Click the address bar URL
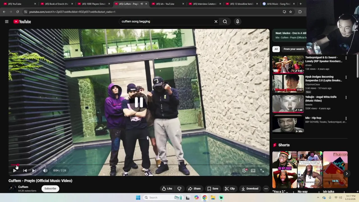Viewport: 359px width, 202px height. click(x=72, y=12)
